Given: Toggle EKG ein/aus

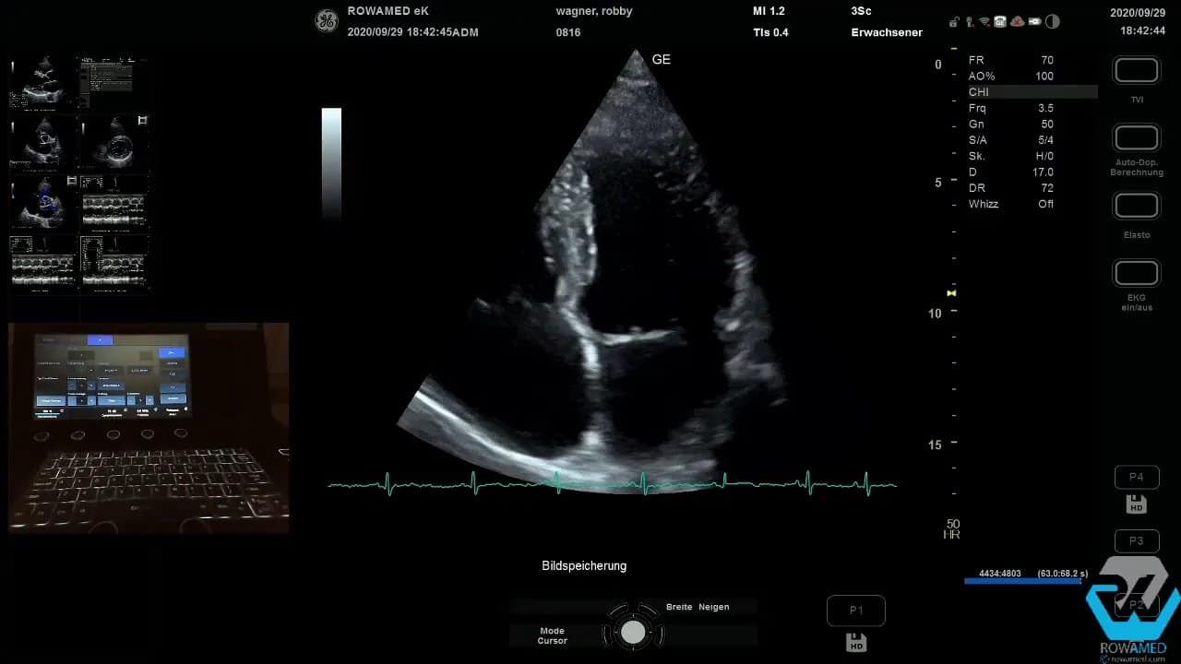Looking at the screenshot, I should pos(1137,274).
